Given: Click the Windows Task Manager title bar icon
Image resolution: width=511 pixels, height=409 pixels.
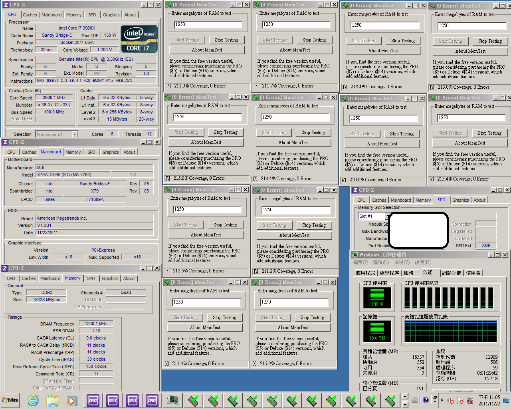Looking at the screenshot, I should (355, 254).
